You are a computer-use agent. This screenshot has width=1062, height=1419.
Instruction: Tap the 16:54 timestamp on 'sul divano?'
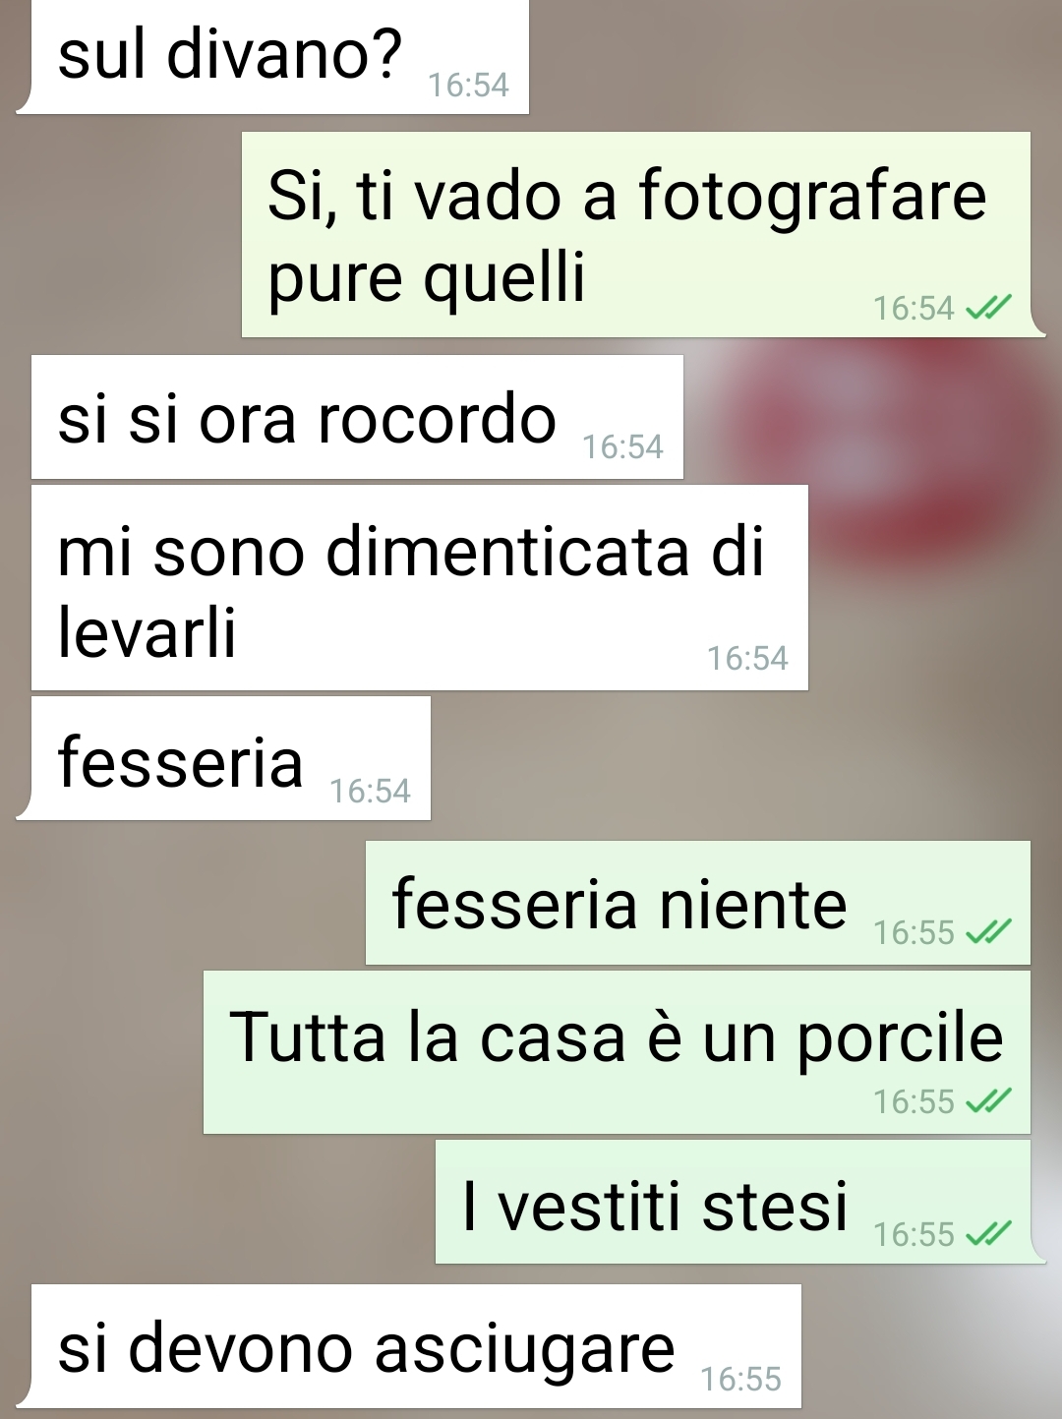468,86
